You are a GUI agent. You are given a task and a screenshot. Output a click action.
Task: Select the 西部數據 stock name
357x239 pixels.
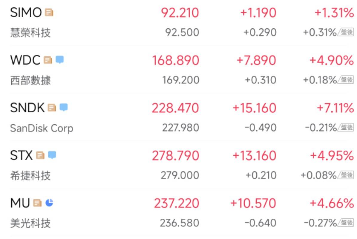pos(30,80)
